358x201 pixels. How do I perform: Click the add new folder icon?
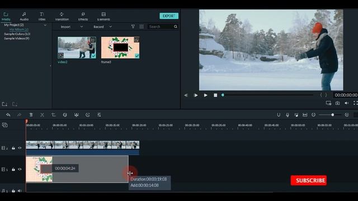[4, 104]
